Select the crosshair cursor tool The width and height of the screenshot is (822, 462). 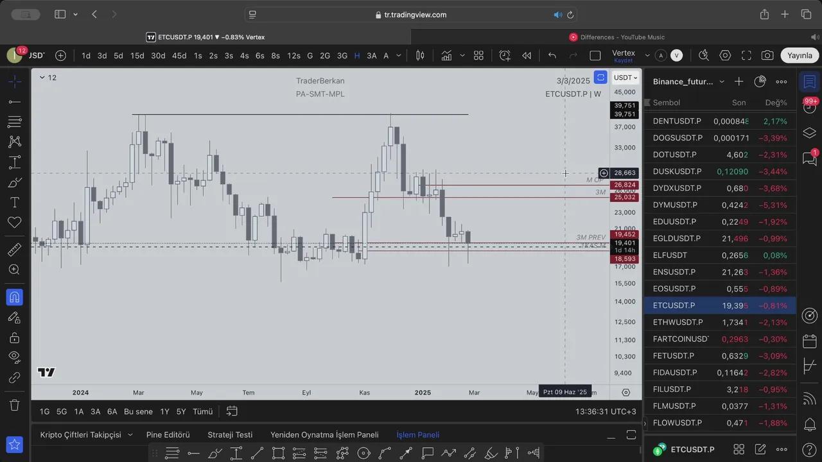click(x=14, y=81)
